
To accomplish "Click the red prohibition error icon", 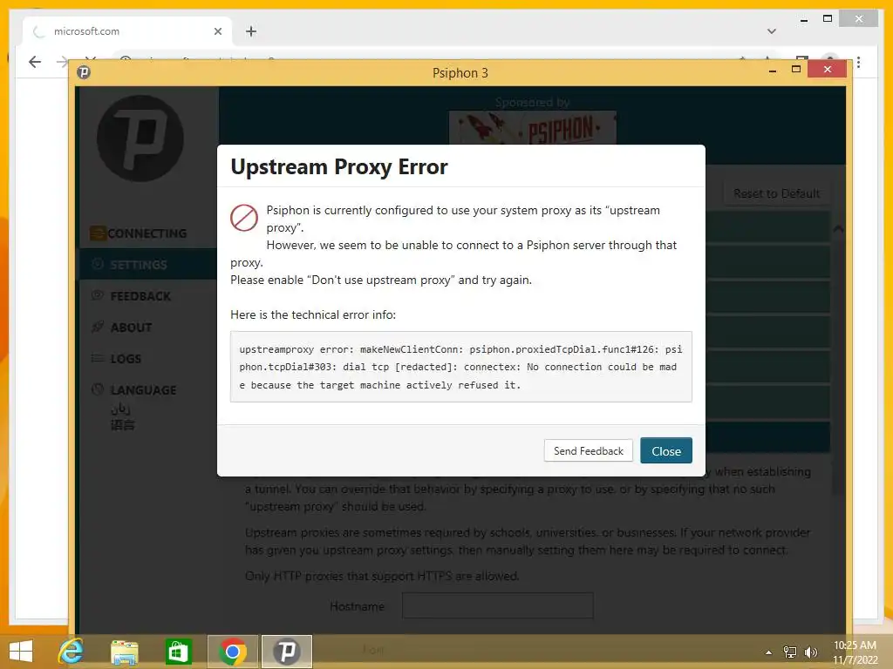I will pyautogui.click(x=244, y=218).
